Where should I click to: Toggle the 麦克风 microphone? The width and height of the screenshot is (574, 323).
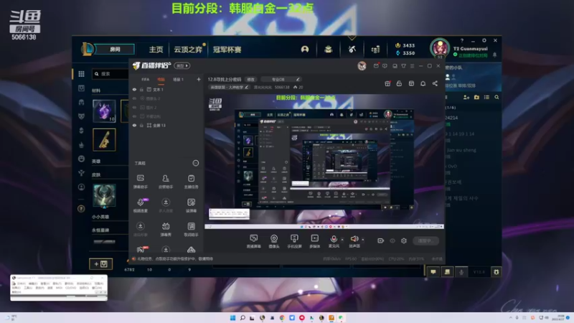click(x=334, y=241)
